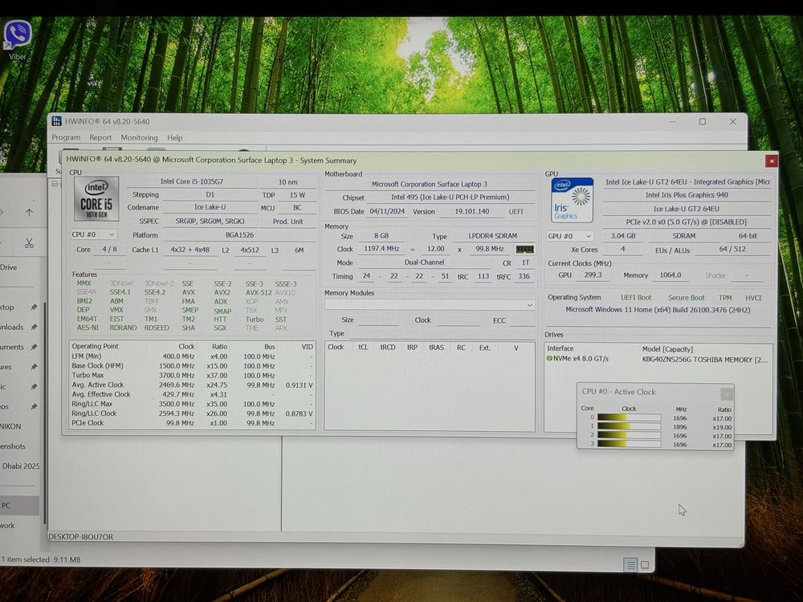Switch to large icons view in File Explorer

tap(645, 564)
